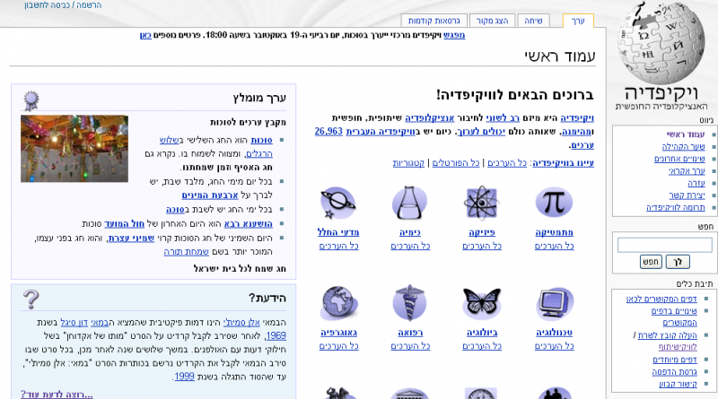Open the גאוגרפיה portal text link

339,333
